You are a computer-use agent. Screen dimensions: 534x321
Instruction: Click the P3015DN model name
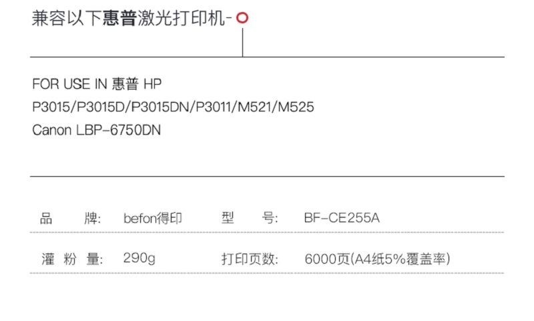pos(160,107)
